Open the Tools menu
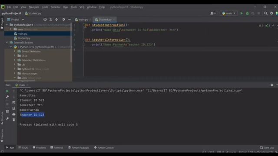Image resolution: width=278 pixels, height=156 pixels. [x=73, y=7]
